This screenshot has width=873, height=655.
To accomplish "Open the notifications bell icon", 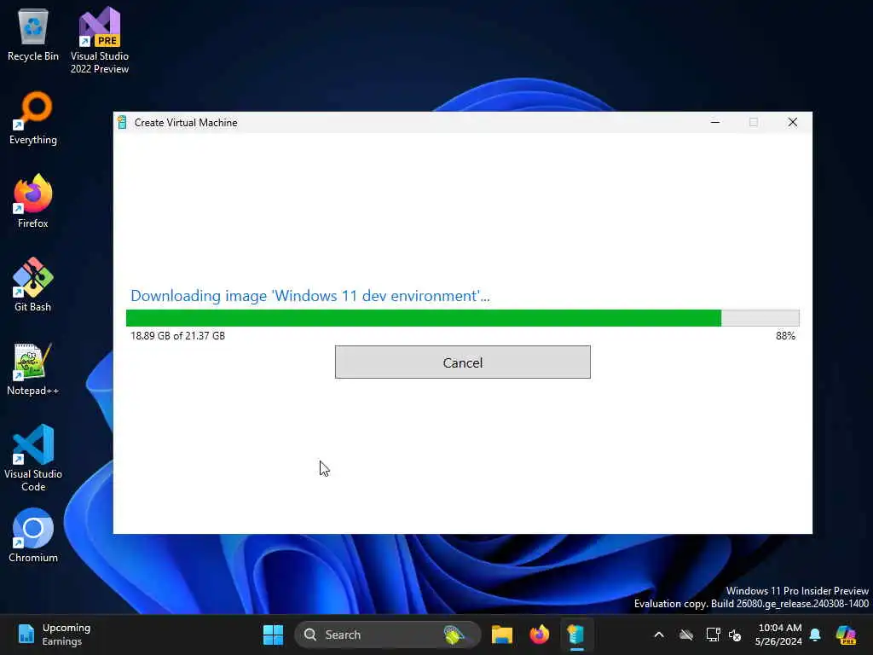I will 815,635.
